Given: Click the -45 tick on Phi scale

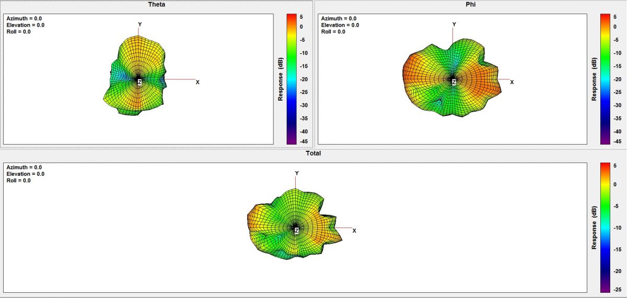Looking at the screenshot, I should tap(618, 141).
